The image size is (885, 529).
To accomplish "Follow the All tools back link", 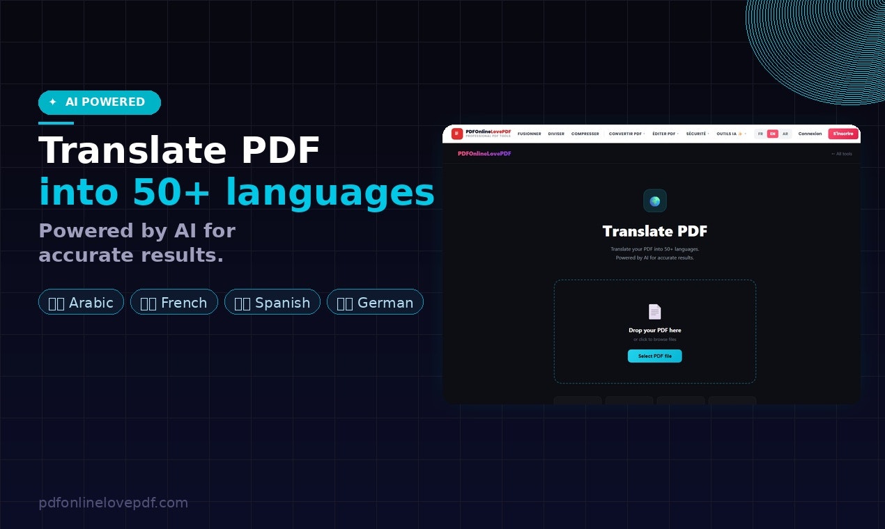I will [840, 153].
